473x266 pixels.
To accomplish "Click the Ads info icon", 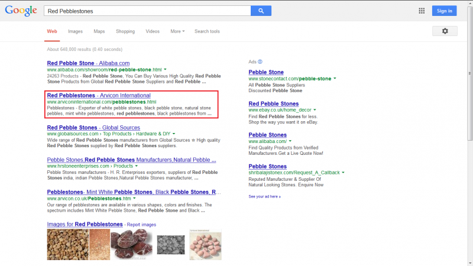I will tap(260, 61).
